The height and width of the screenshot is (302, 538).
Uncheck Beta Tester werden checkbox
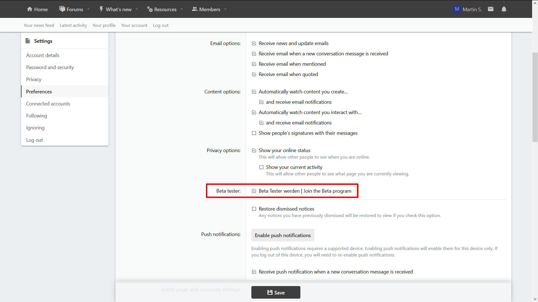(x=254, y=191)
